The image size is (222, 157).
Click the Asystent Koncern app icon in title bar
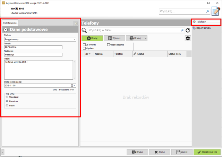[x=3, y=3]
